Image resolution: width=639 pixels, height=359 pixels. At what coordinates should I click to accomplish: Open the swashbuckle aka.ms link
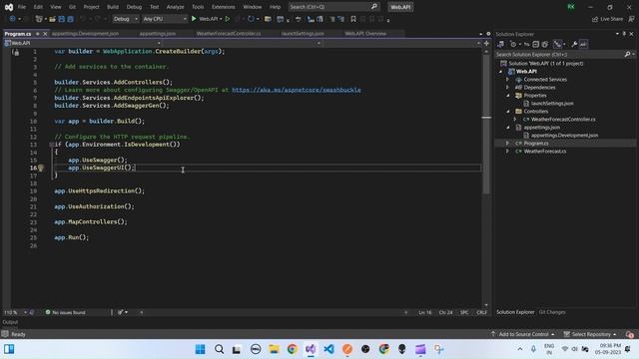point(297,90)
